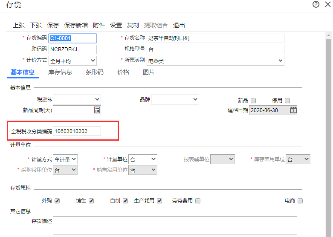Open the 计量单位 dropdown
Image resolution: width=333 pixels, height=237 pixels.
pyautogui.click(x=143, y=159)
